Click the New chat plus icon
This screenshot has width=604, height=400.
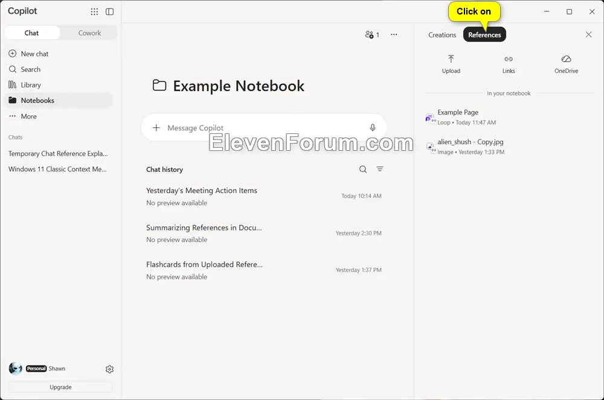tap(12, 54)
